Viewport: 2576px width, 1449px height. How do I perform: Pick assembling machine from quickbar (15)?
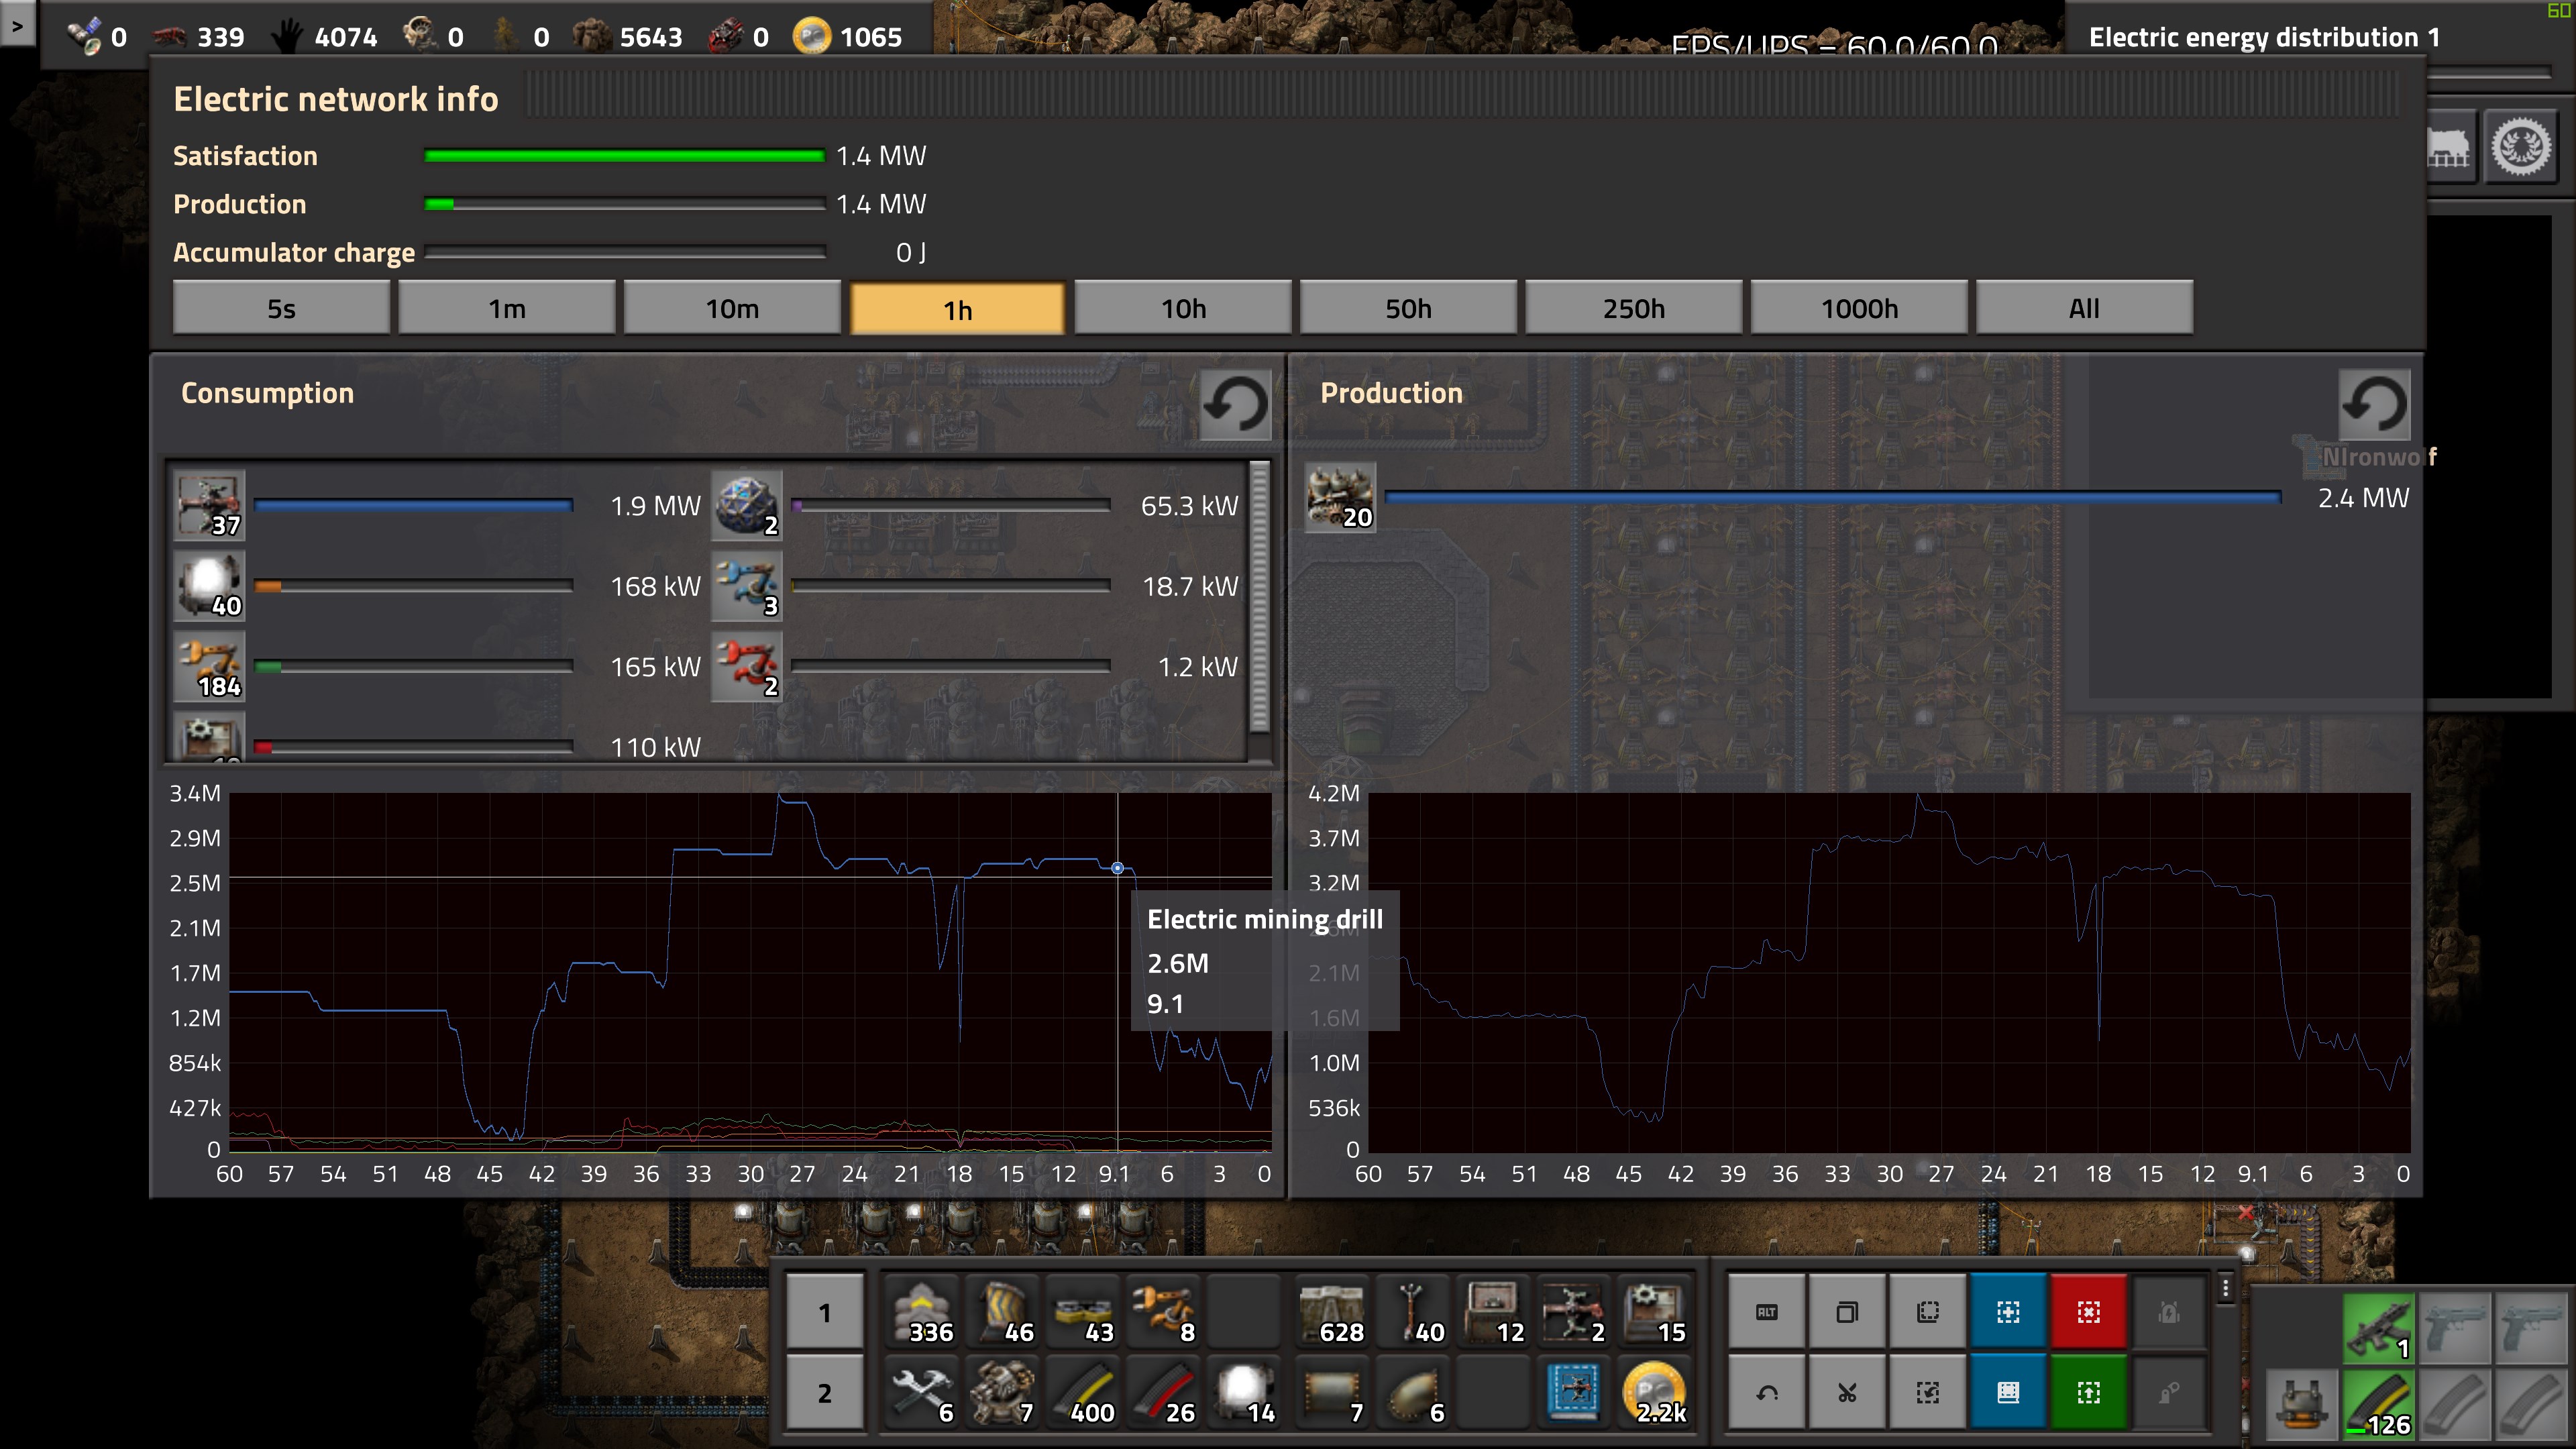[1653, 1312]
